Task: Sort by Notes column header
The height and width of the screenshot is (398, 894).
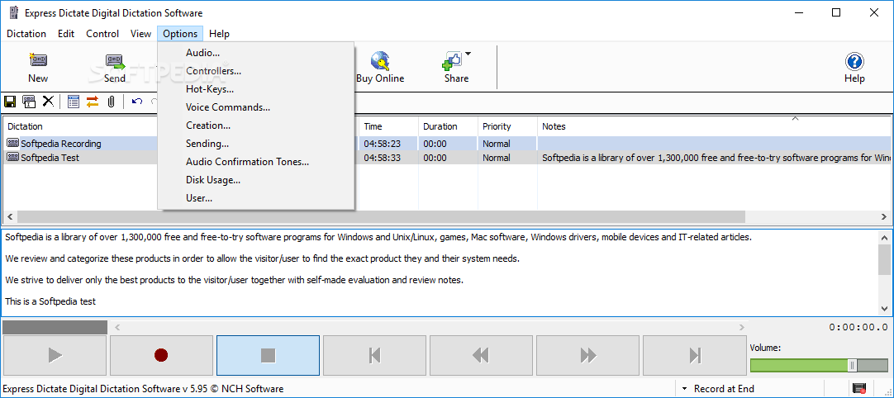Action: 714,126
